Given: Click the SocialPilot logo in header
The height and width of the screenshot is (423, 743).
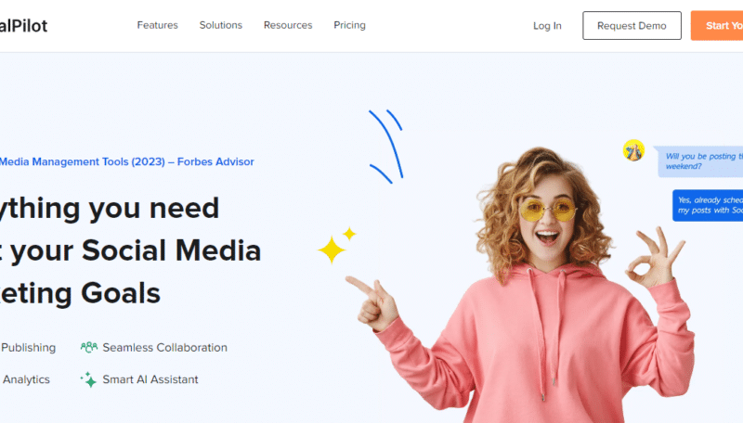Looking at the screenshot, I should point(23,26).
